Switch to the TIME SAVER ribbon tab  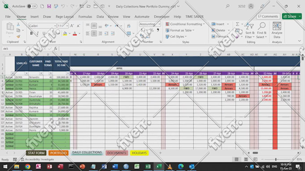pyautogui.click(x=194, y=17)
